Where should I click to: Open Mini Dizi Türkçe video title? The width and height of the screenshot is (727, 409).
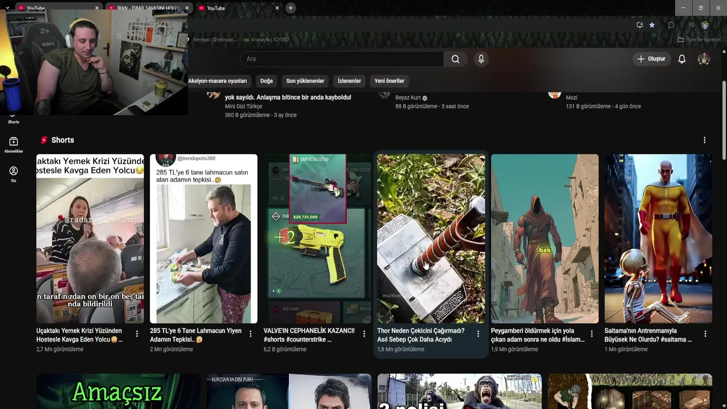288,97
